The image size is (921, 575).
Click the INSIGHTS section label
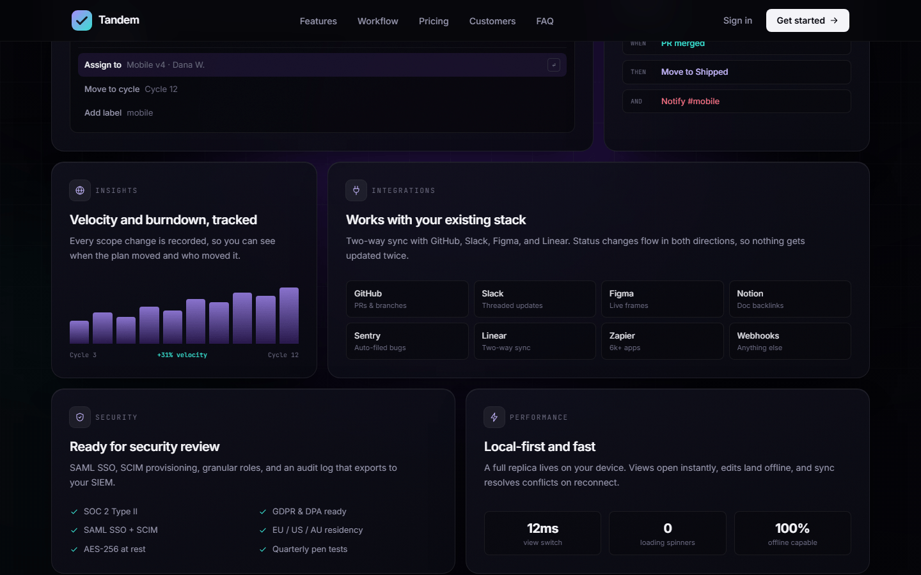(116, 190)
